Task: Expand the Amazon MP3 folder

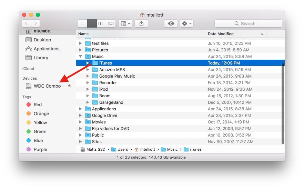Action: tap(88, 69)
